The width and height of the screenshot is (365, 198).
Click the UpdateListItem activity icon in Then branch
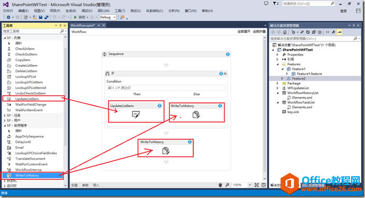pyautogui.click(x=136, y=115)
